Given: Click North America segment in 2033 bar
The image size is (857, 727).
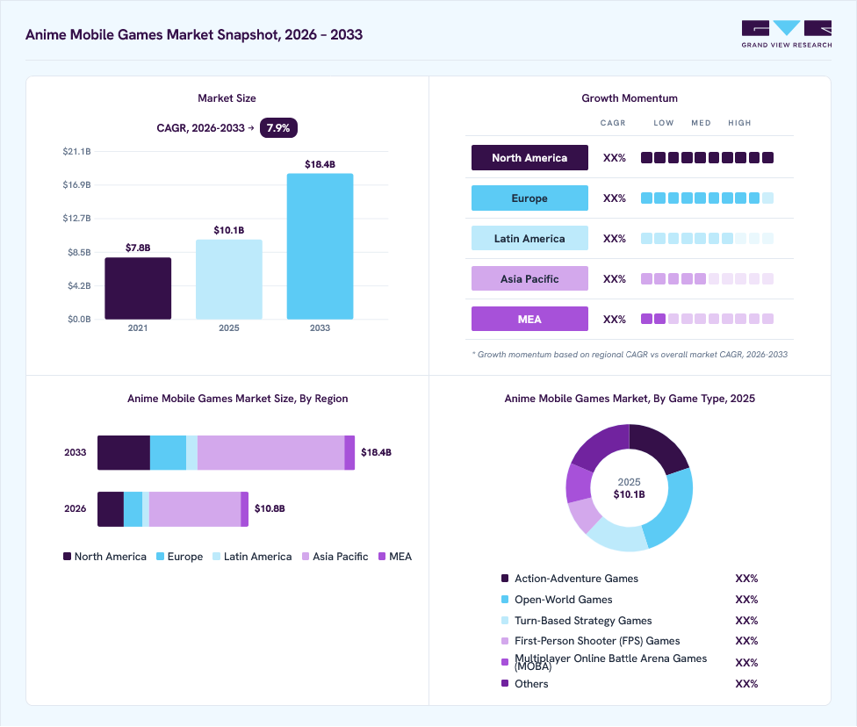Looking at the screenshot, I should pyautogui.click(x=124, y=452).
